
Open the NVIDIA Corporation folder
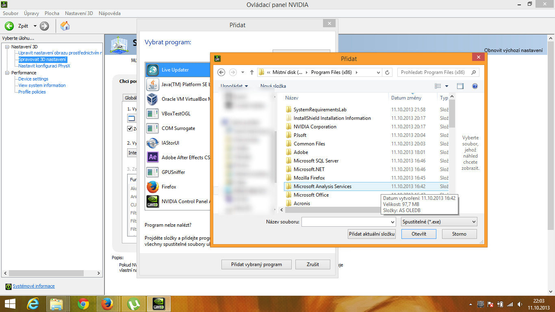(315, 127)
